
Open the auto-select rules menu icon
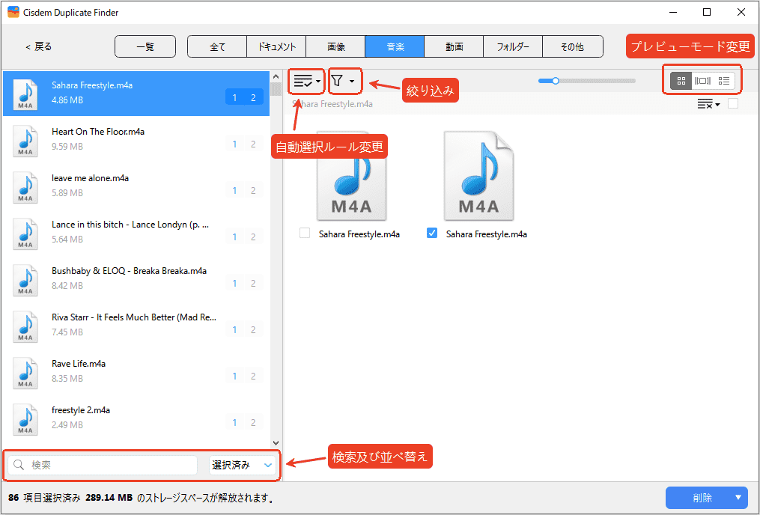(303, 81)
